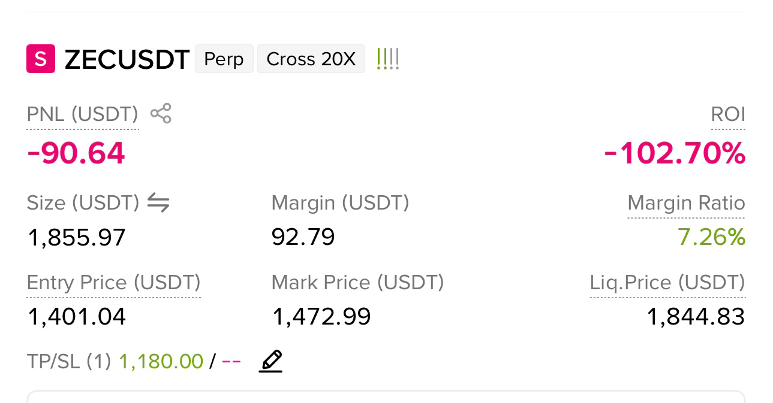Tap the take-profit value 1,180.00
Image resolution: width=773 pixels, height=403 pixels.
pyautogui.click(x=161, y=361)
